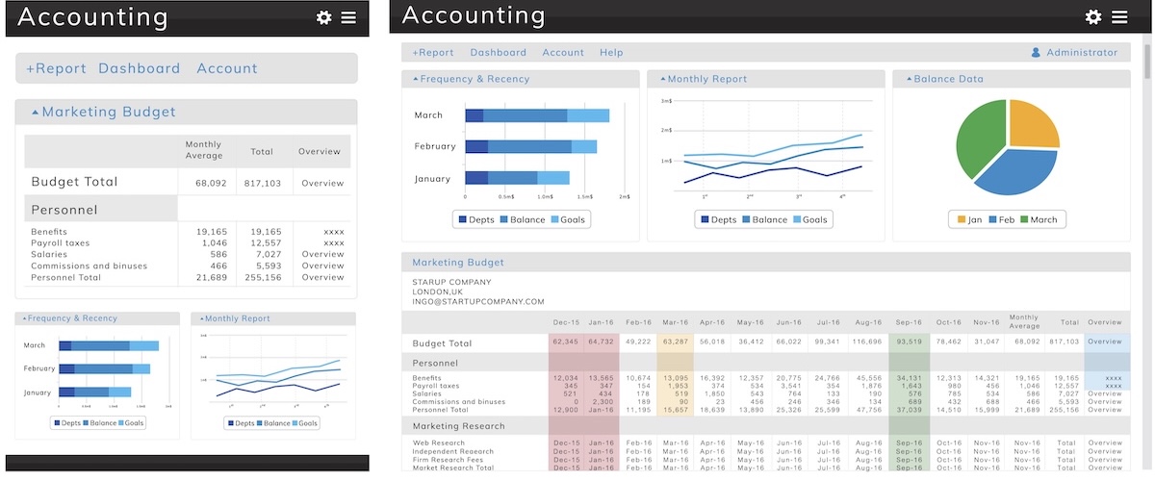Collapse the Marketing Budget panel in the left view
Image resolution: width=1155 pixels, height=481 pixels.
click(36, 113)
